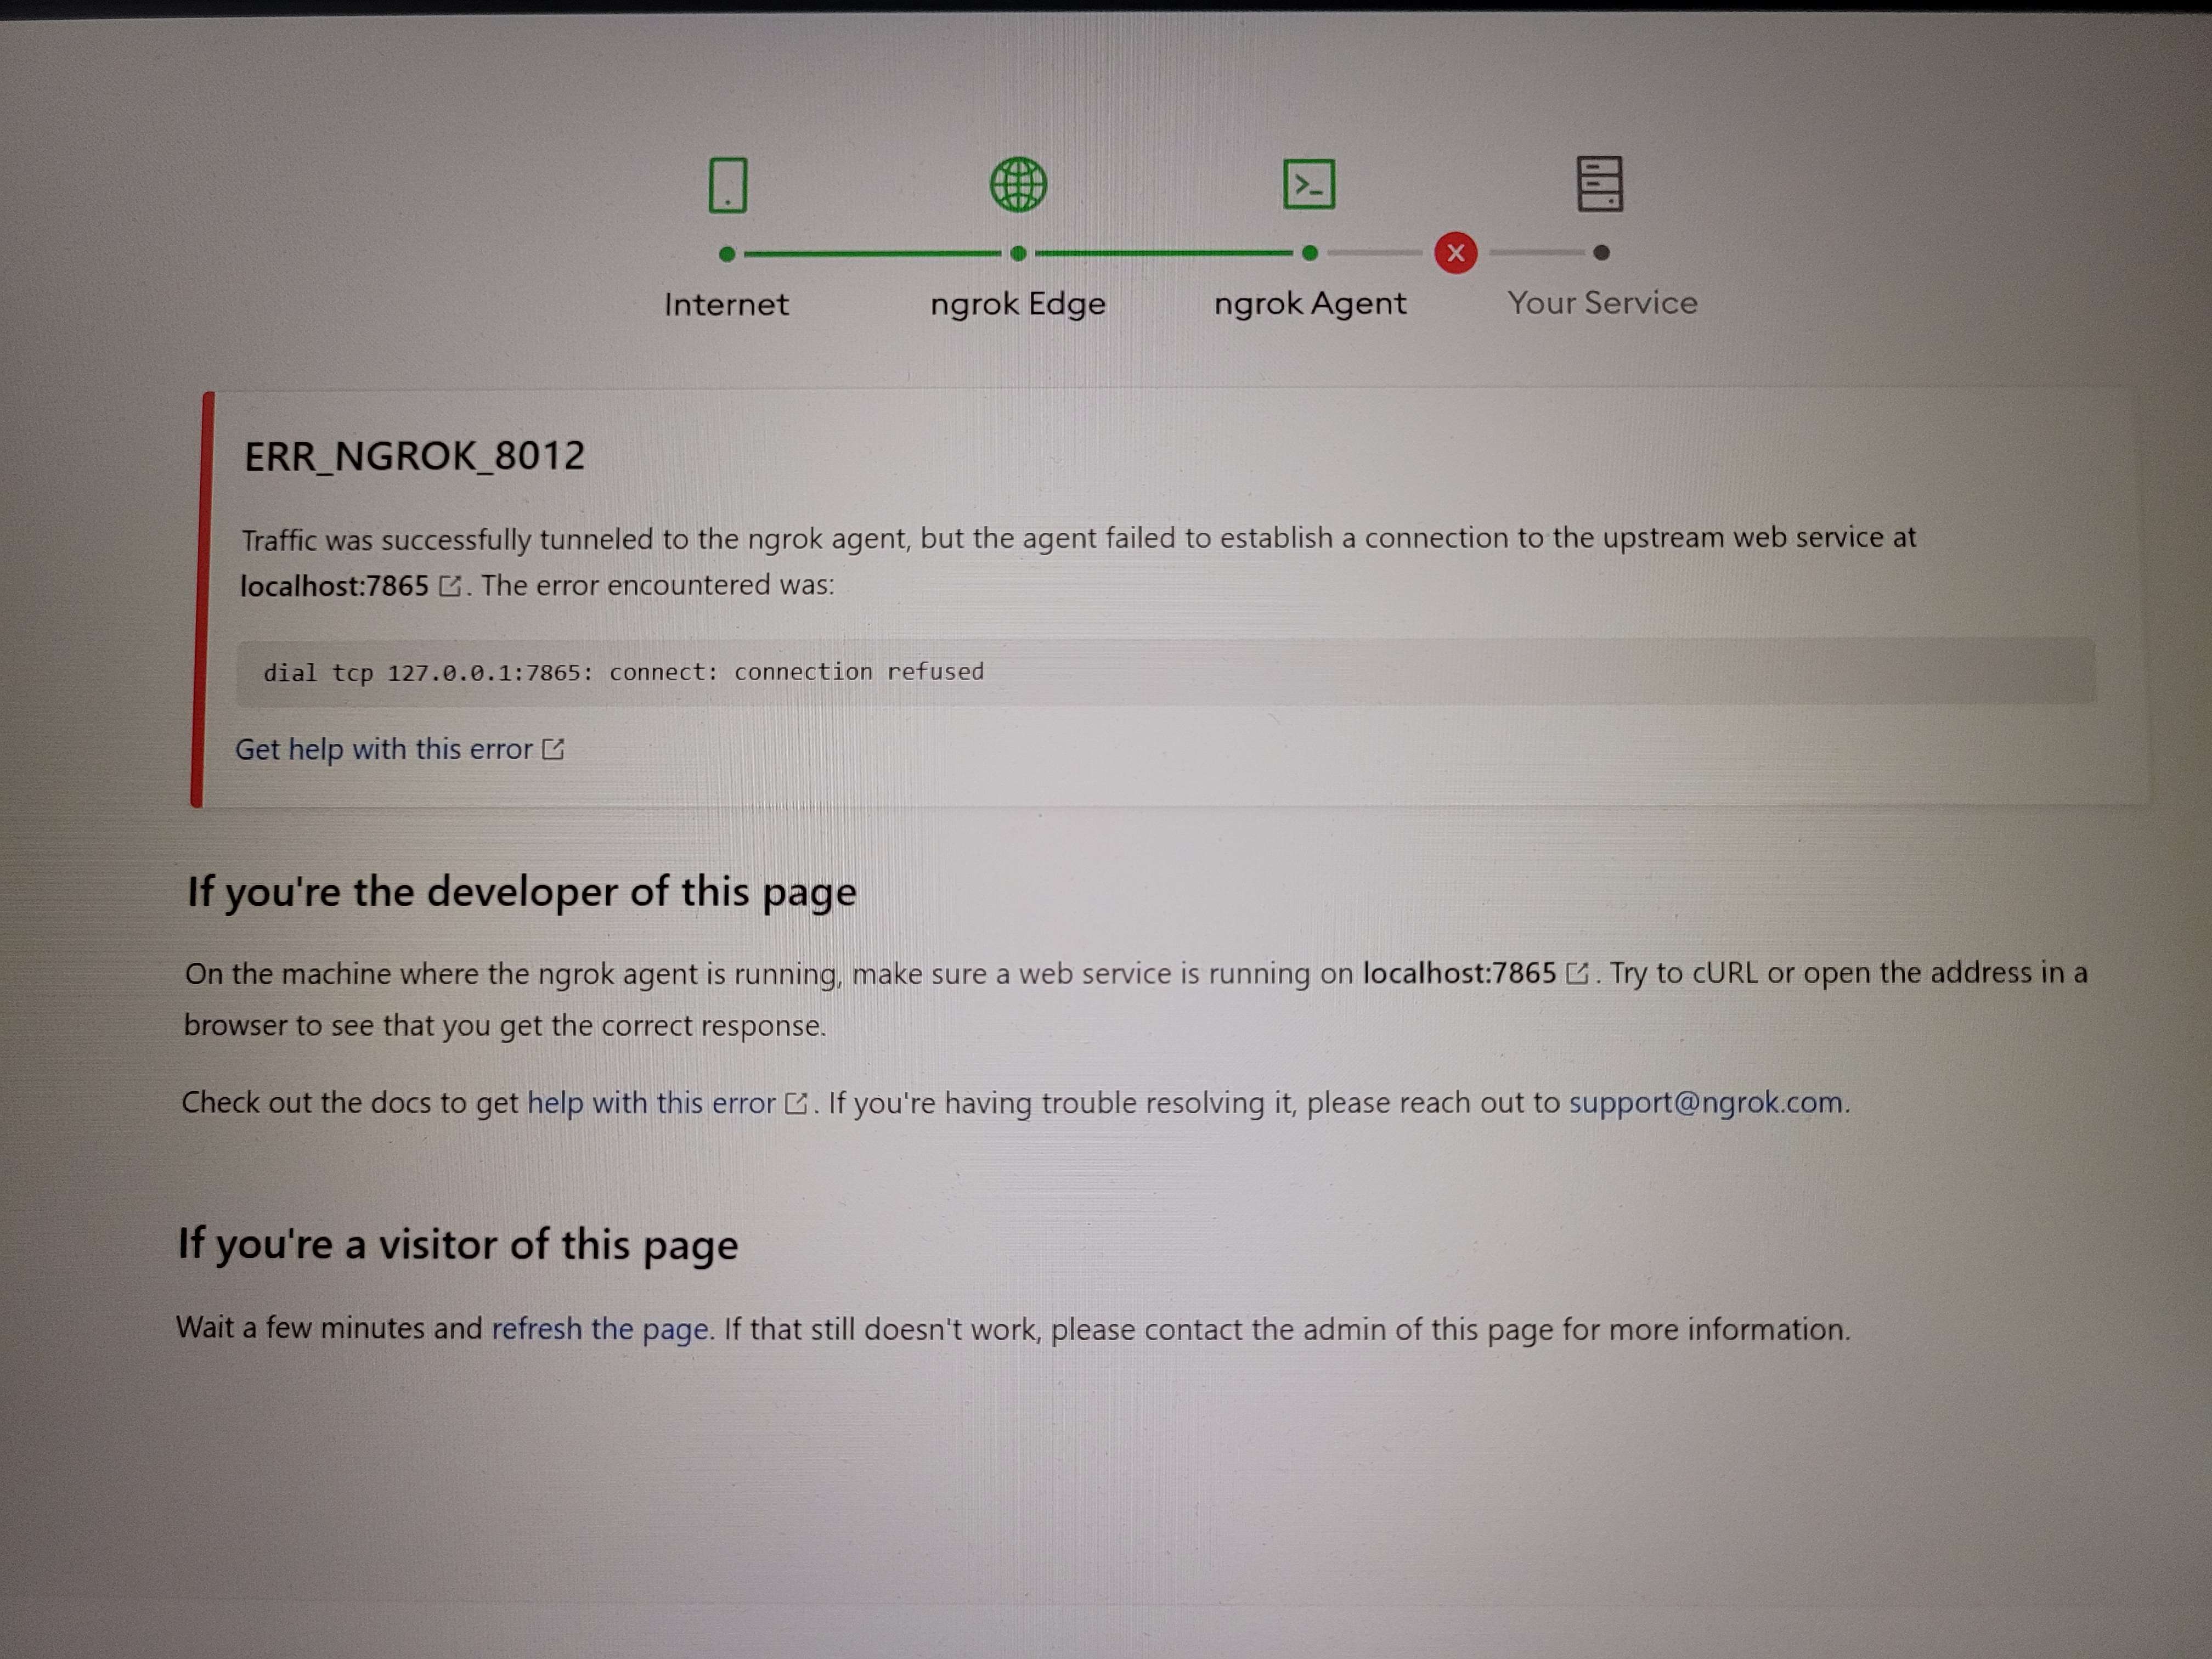The image size is (2212, 1659).
Task: Click the red X failure marker
Action: pos(1455,253)
